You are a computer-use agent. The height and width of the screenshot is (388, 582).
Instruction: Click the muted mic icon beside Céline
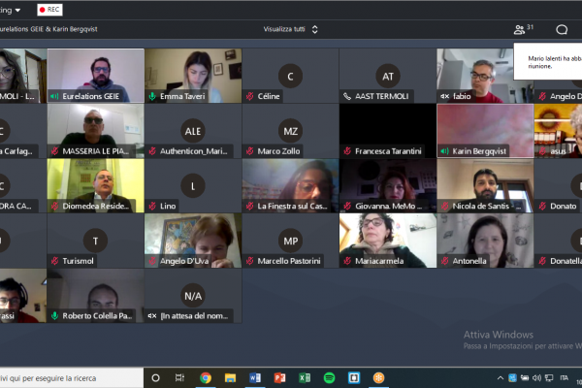point(250,97)
